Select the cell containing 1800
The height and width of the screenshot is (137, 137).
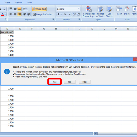click(x=7, y=40)
